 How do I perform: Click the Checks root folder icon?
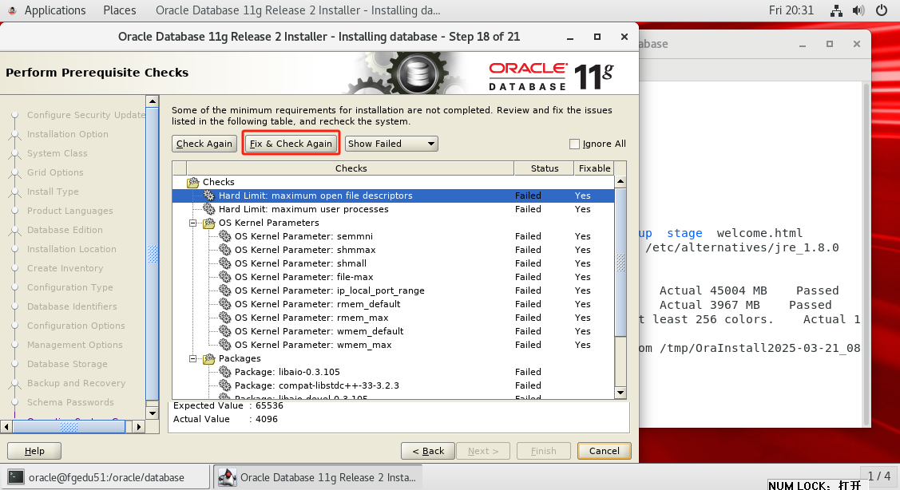(x=193, y=183)
